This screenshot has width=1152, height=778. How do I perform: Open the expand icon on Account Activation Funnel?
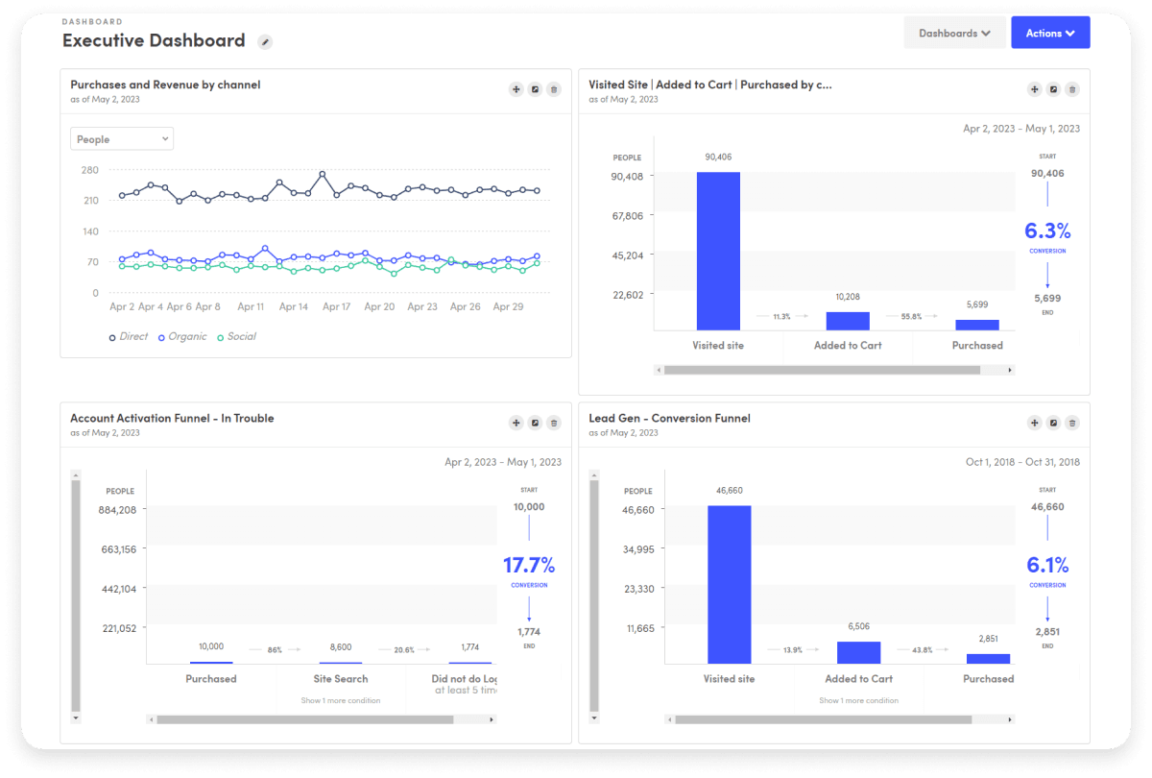[x=535, y=423]
